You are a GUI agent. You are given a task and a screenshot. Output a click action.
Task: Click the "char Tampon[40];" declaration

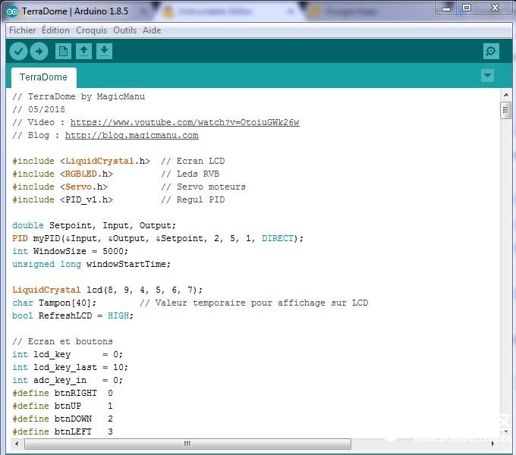click(x=55, y=303)
